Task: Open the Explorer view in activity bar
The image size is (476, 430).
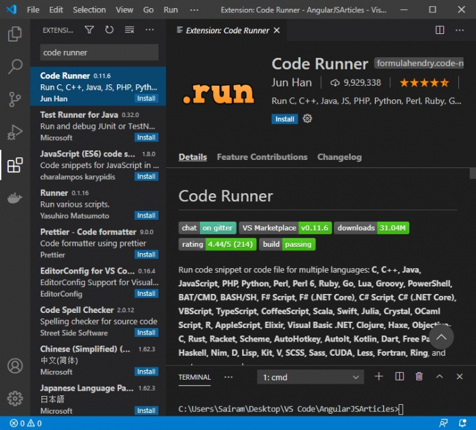Action: click(x=15, y=34)
